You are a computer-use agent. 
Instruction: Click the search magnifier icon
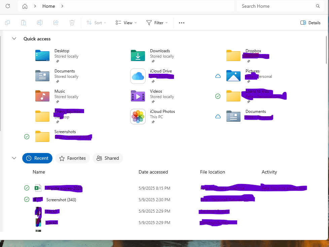point(318,6)
